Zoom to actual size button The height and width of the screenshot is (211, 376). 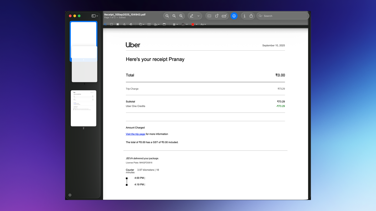(x=174, y=16)
